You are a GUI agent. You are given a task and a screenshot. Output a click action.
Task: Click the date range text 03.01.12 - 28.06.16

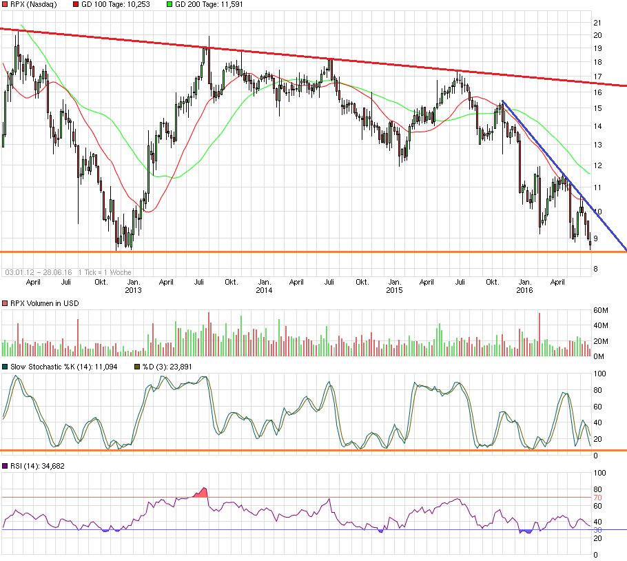coord(38,269)
